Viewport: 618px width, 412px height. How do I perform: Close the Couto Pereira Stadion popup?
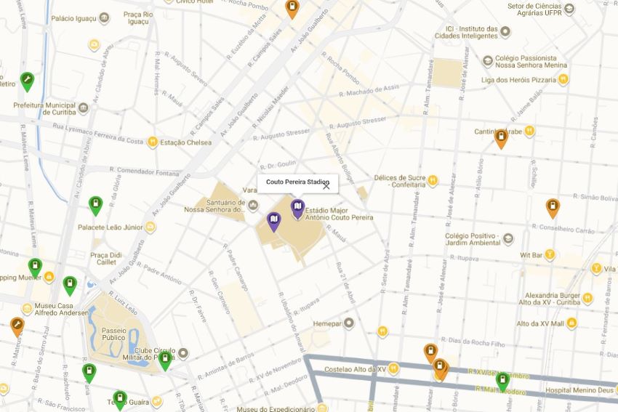[326, 186]
